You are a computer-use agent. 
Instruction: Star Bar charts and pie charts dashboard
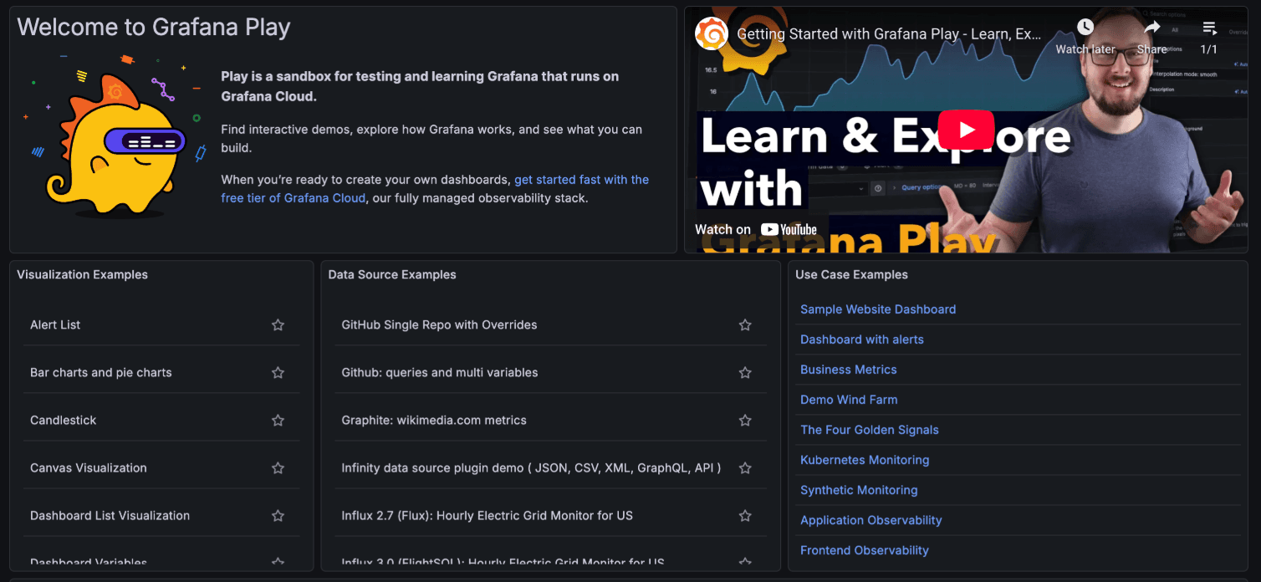278,373
